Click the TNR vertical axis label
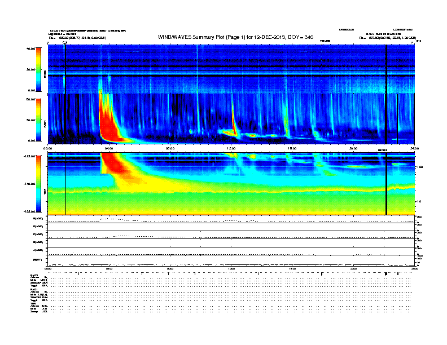 coord(45,192)
